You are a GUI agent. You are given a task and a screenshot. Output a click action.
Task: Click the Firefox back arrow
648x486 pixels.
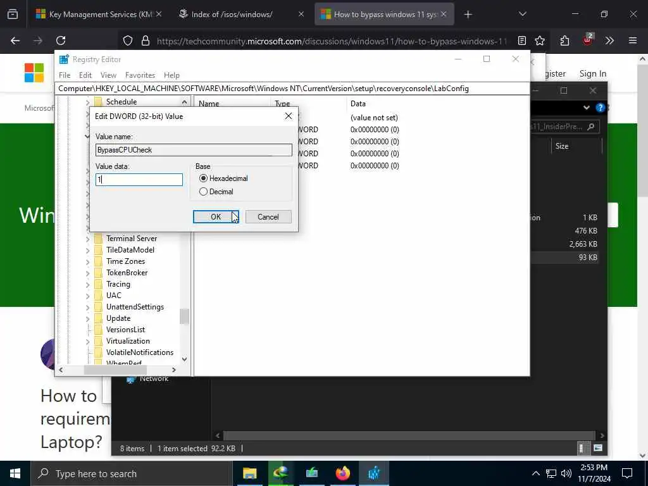(15, 40)
